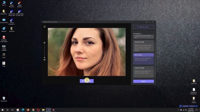Click the red recorder icon on taskbar
Viewport: 200px width, 112px height.
tap(53, 110)
